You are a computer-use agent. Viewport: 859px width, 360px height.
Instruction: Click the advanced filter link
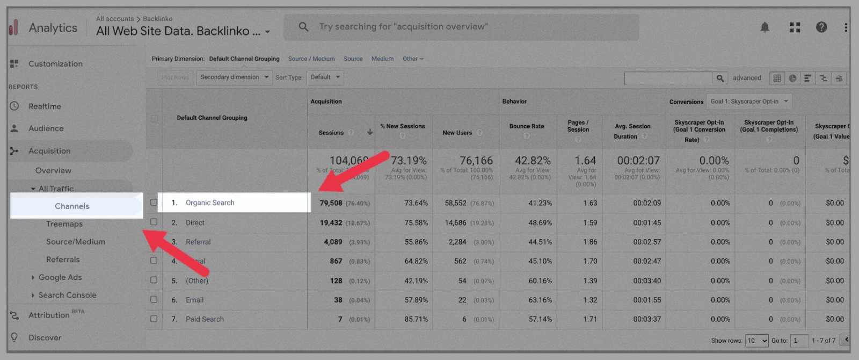[x=747, y=78]
